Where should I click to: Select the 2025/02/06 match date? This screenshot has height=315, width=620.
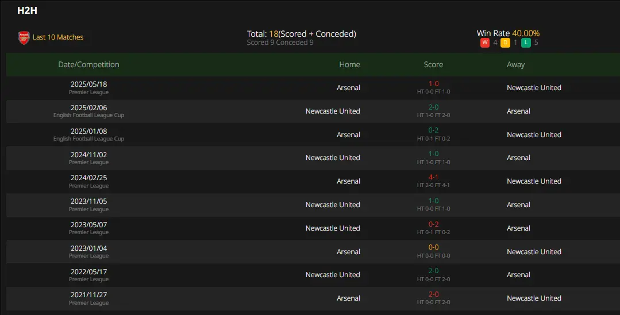click(88, 108)
